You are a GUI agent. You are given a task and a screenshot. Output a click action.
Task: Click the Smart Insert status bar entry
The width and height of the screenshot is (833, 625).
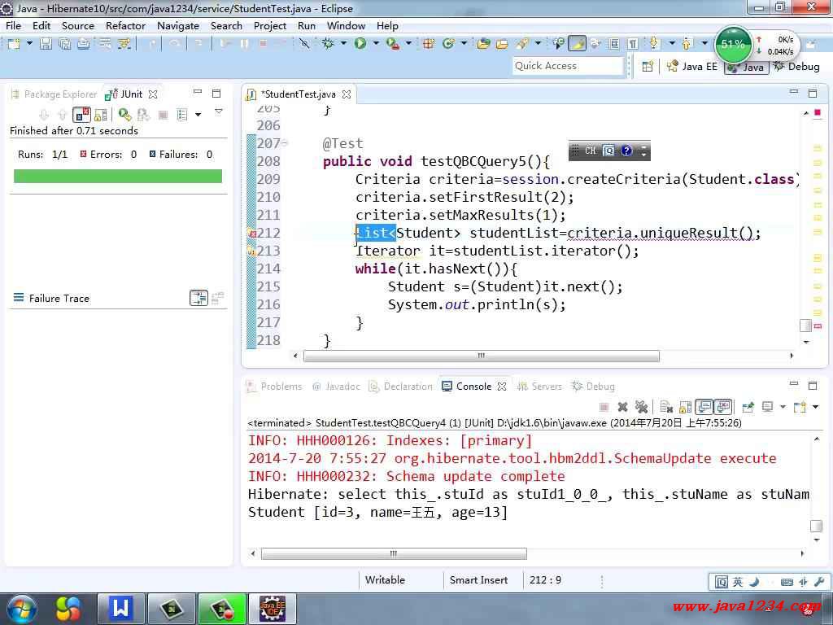pos(478,579)
